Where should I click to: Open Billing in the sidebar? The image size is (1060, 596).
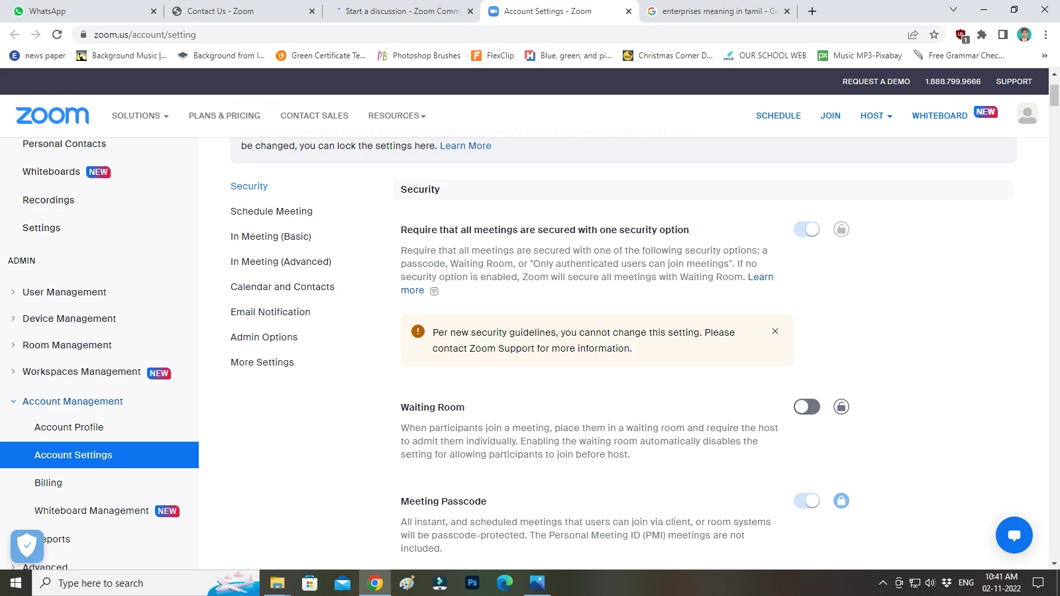point(48,483)
